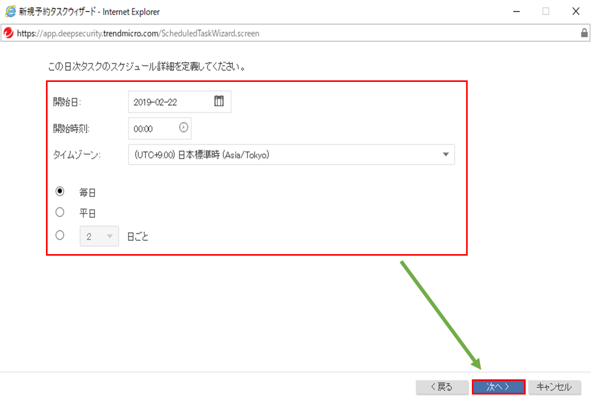This screenshot has height=407, width=591.
Task: Minimize the wizard window
Action: [x=516, y=11]
